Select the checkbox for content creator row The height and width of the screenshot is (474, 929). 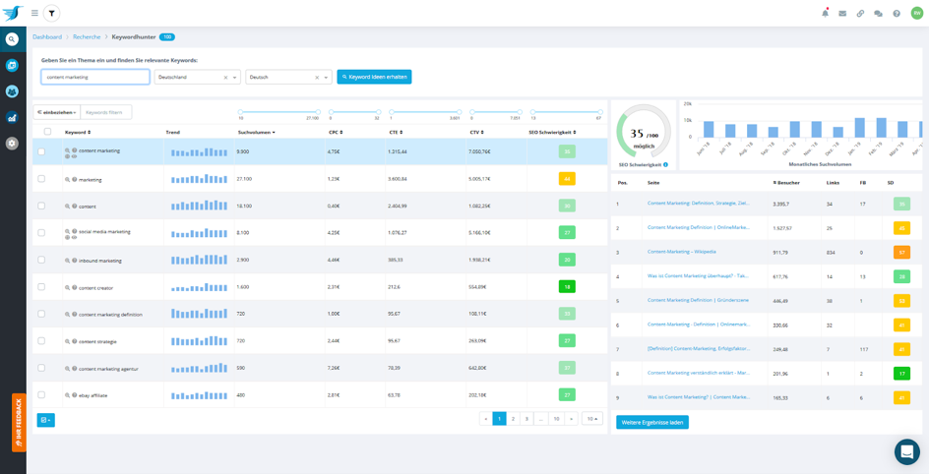[x=41, y=287]
